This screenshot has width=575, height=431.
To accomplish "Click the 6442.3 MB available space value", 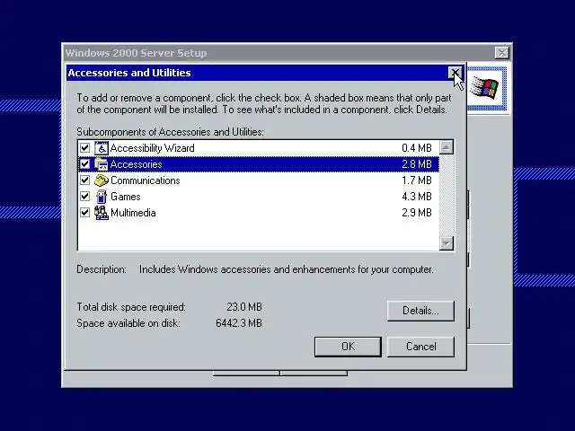I will click(239, 323).
